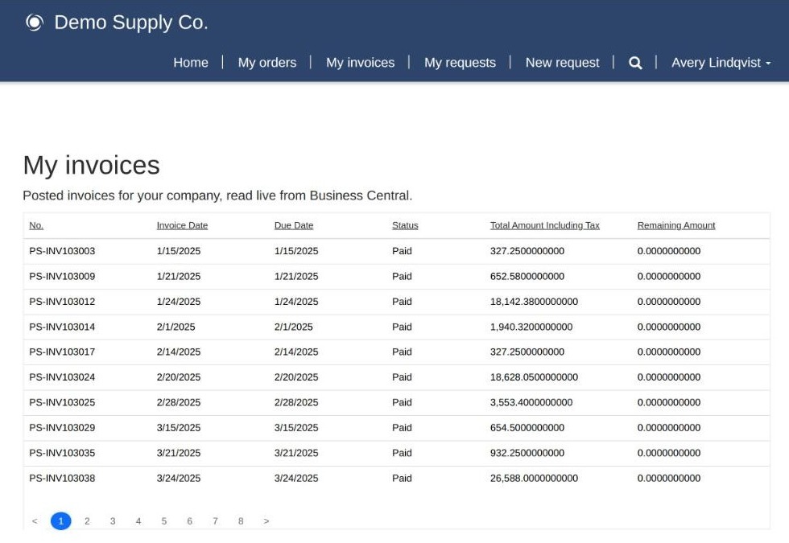Click invoice number PS-INV103024
This screenshot has width=789, height=543.
[x=62, y=377]
